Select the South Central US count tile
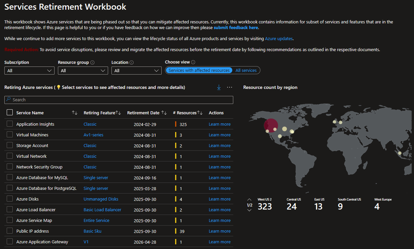Screen dimensions: 414x249 (x=349, y=204)
